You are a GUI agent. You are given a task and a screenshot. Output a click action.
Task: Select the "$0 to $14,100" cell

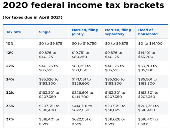[150, 43]
